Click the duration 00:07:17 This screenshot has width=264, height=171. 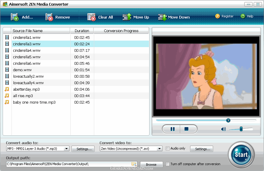click(x=82, y=50)
